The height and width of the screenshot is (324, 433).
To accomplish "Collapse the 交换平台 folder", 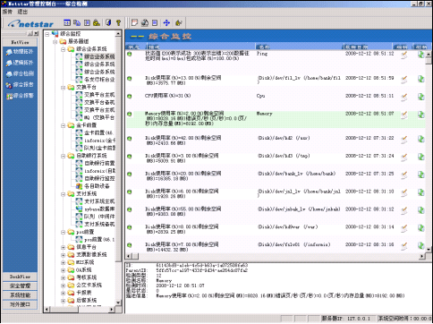I will [x=63, y=88].
